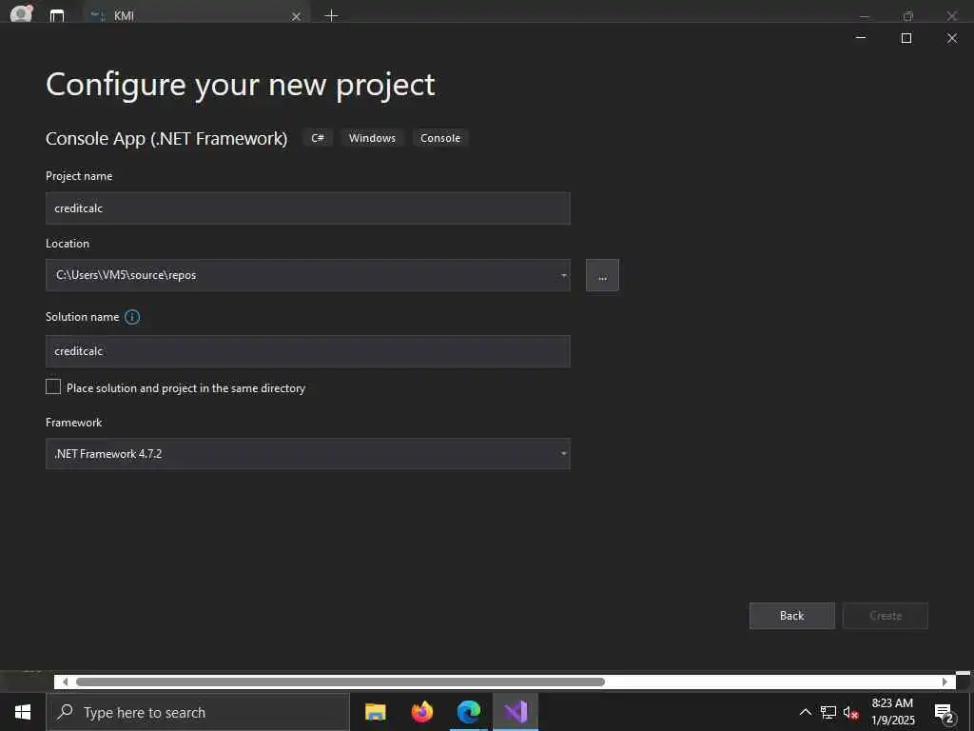The width and height of the screenshot is (974, 731).
Task: Minimize the Configure project dialog
Action: point(861,38)
